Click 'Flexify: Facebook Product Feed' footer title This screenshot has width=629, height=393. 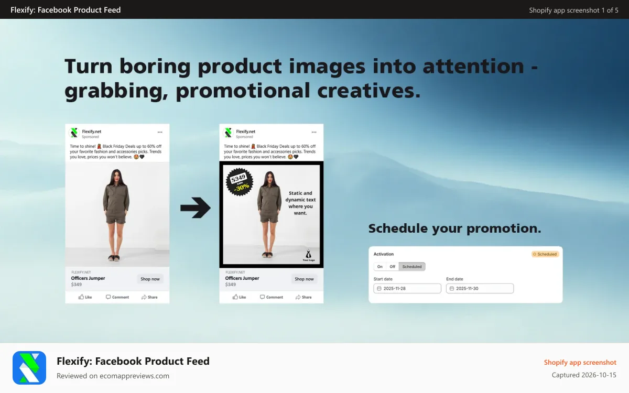click(x=133, y=361)
